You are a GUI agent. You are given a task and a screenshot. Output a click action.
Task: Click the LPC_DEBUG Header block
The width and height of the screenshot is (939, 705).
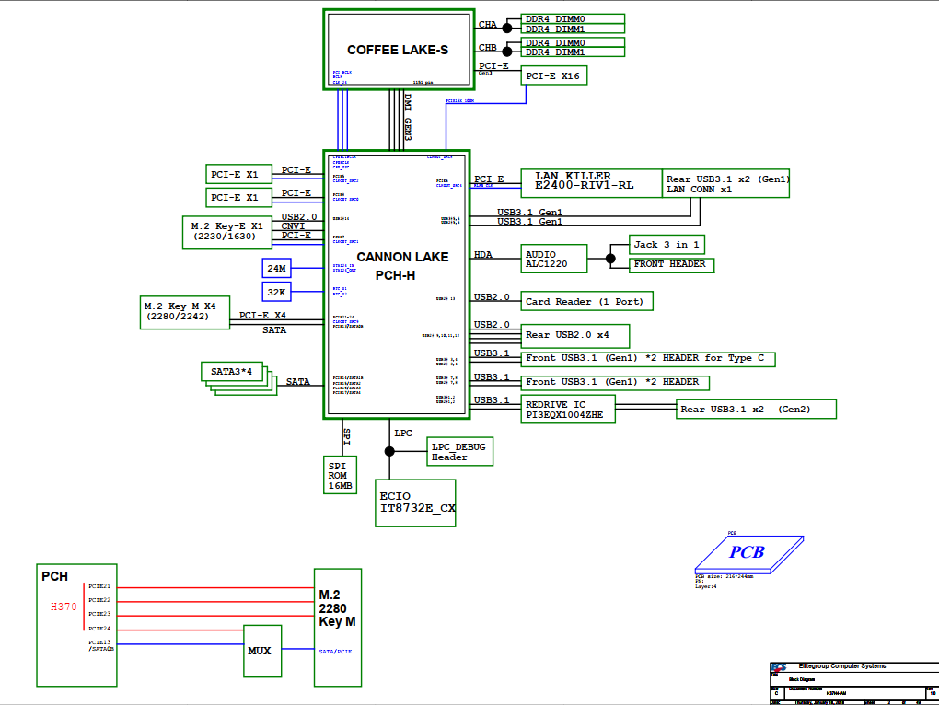coord(460,451)
